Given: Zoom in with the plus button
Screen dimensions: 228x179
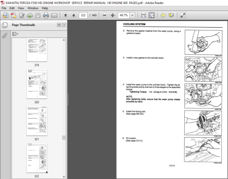Looking at the screenshot, I should coord(112,15).
